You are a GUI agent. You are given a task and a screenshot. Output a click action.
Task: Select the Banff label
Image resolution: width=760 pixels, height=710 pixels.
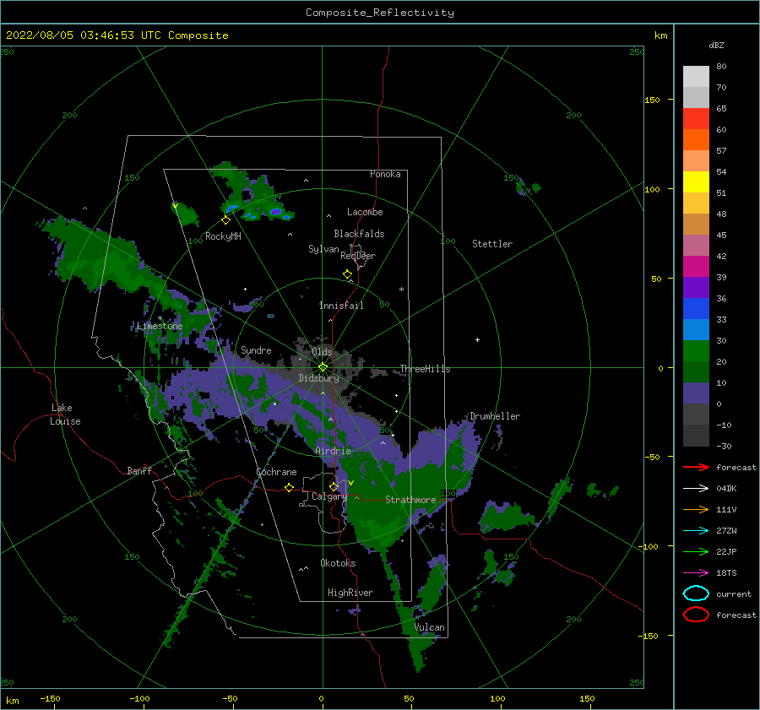(139, 471)
